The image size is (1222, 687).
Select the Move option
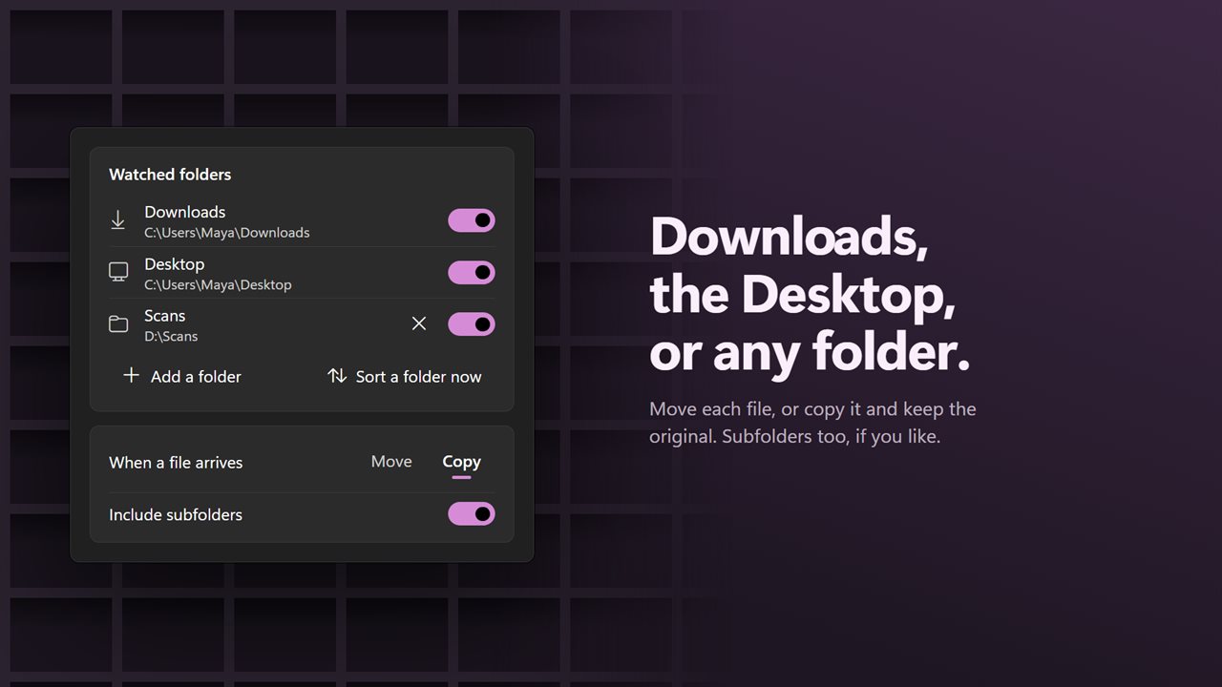point(391,462)
